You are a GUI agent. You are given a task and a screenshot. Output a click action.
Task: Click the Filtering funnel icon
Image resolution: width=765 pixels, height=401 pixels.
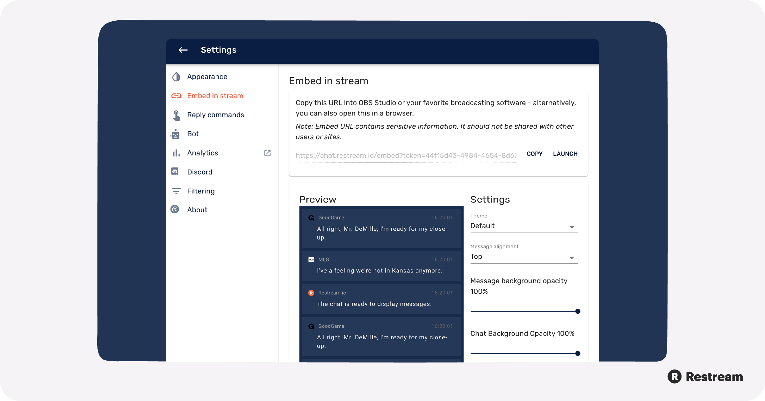(x=176, y=191)
